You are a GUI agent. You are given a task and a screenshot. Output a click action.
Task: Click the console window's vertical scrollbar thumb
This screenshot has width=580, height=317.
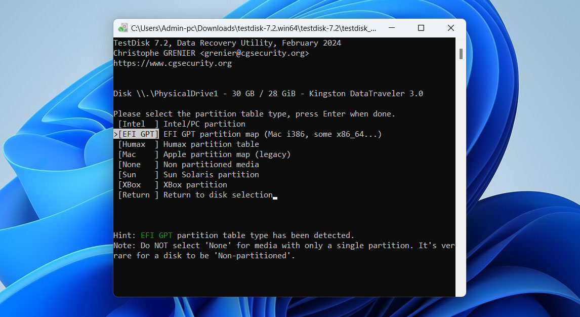coord(461,54)
